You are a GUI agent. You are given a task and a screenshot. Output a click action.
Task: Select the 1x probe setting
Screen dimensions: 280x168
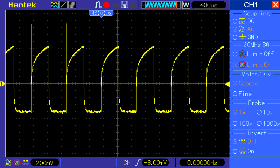click(239, 112)
